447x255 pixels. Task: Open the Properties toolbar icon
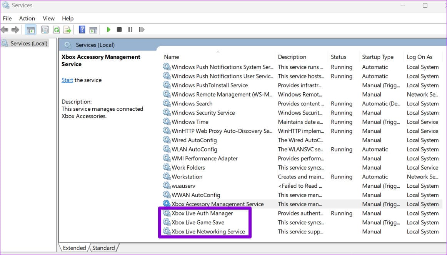pyautogui.click(x=45, y=30)
